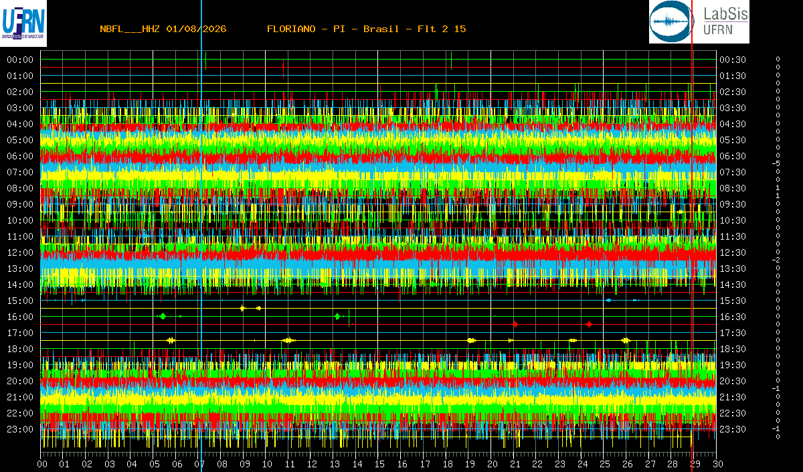Select the 12:00 hour label

[x=20, y=252]
